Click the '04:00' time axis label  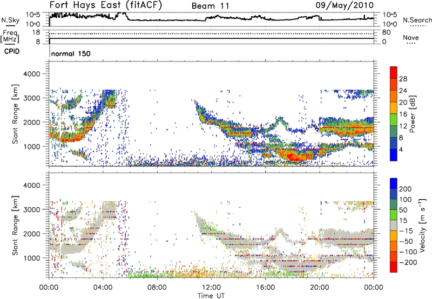point(103,288)
